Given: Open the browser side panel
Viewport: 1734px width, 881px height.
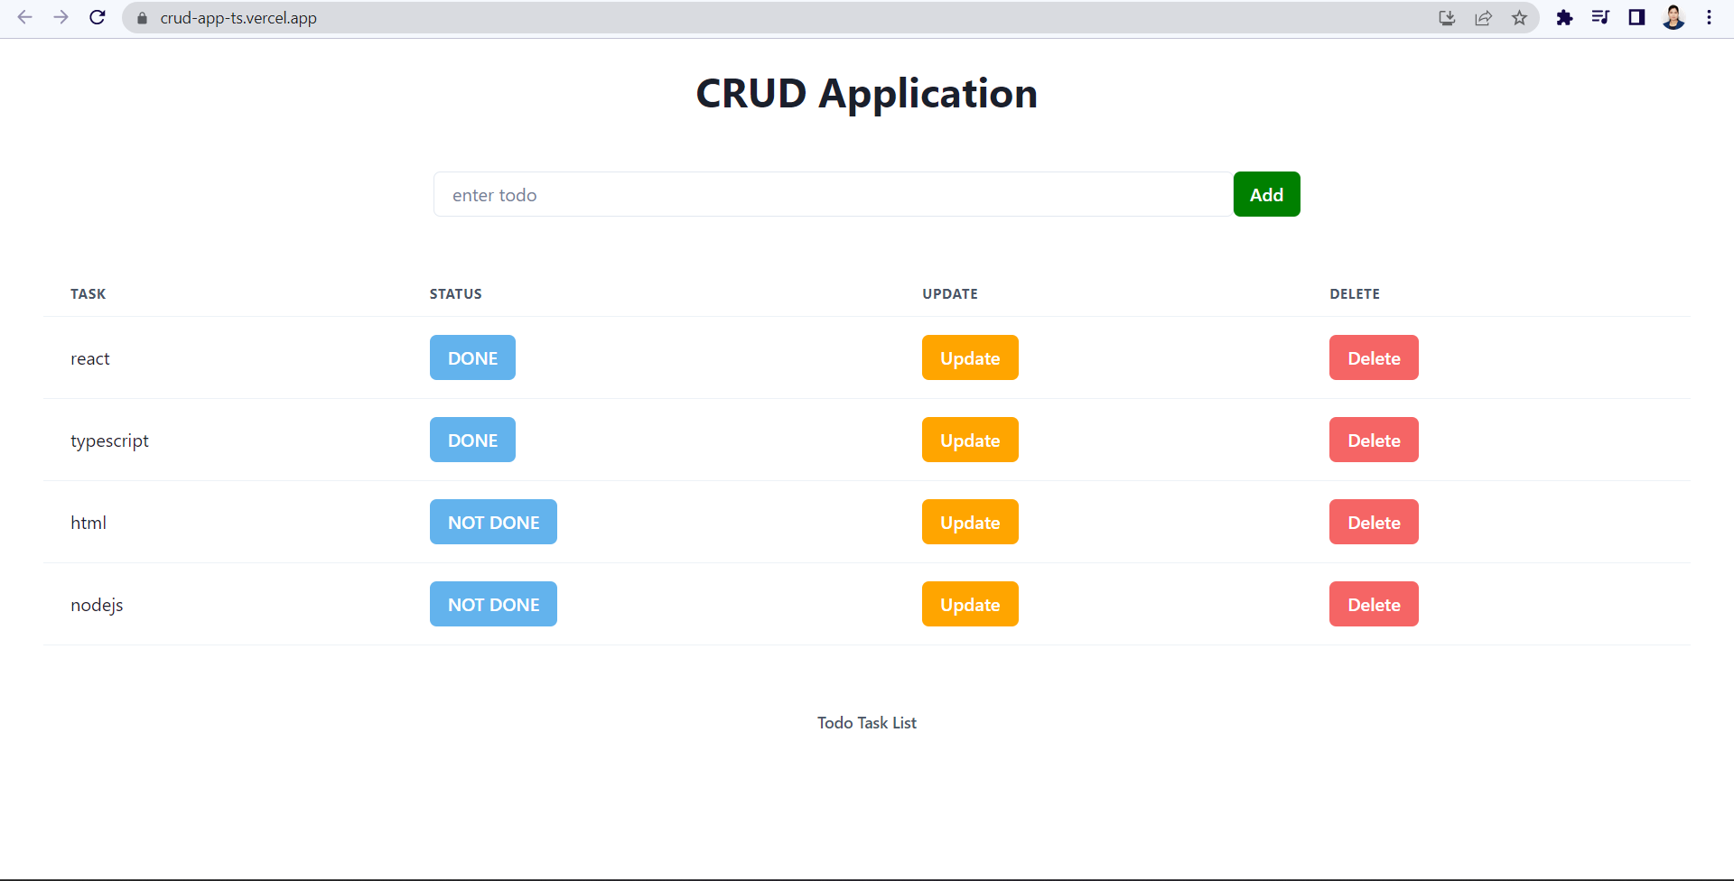Looking at the screenshot, I should pos(1636,18).
